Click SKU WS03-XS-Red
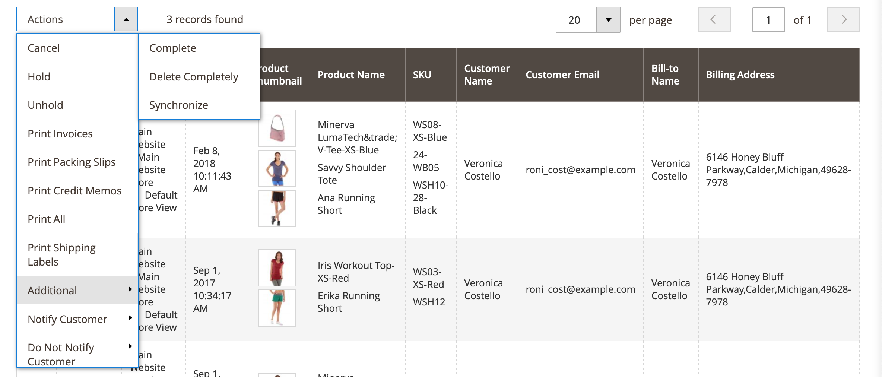The width and height of the screenshot is (882, 377). (428, 278)
